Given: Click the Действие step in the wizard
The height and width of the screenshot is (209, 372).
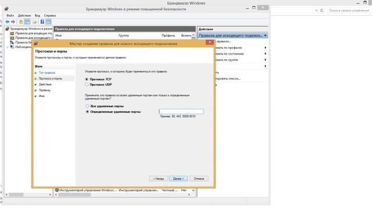Looking at the screenshot, I should click(x=45, y=84).
